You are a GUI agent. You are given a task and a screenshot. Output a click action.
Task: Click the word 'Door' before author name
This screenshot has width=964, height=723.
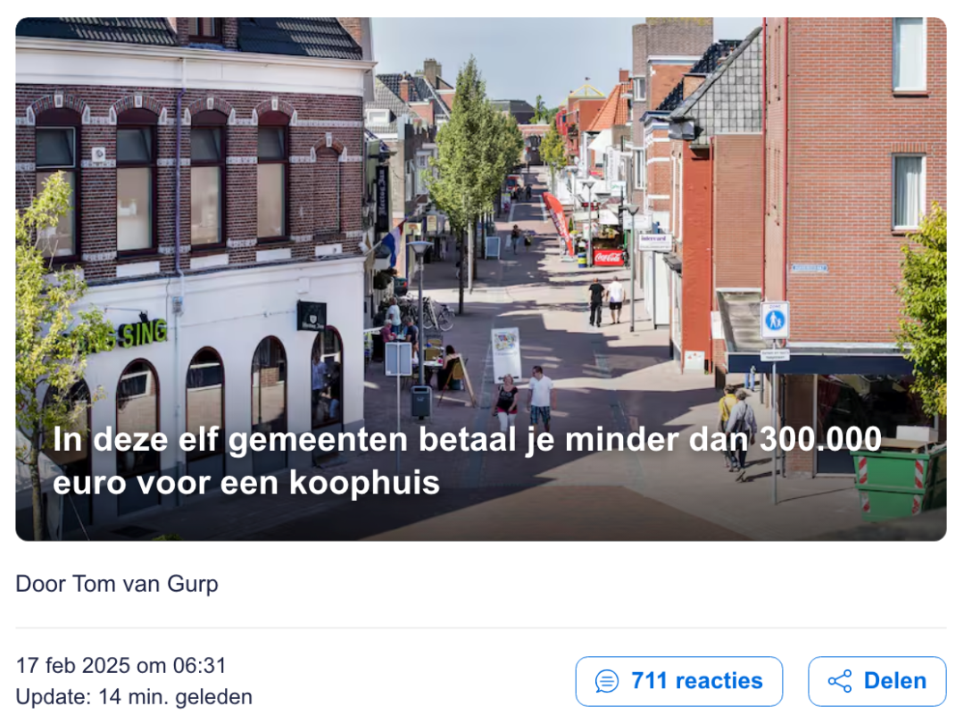point(40,584)
